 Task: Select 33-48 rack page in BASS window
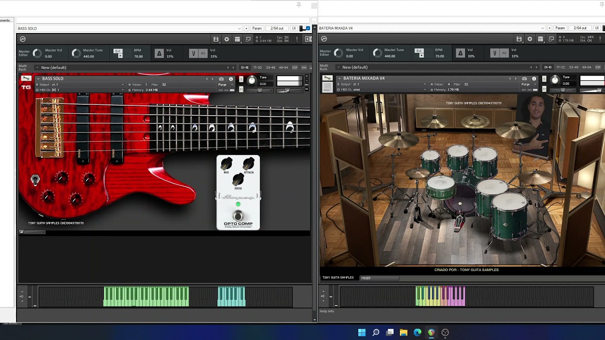270,68
